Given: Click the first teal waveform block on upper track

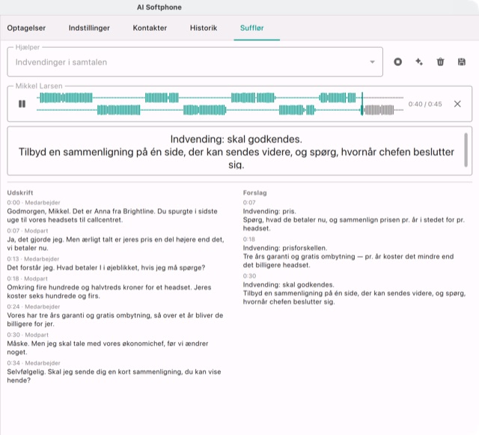Looking at the screenshot, I should coord(66,98).
